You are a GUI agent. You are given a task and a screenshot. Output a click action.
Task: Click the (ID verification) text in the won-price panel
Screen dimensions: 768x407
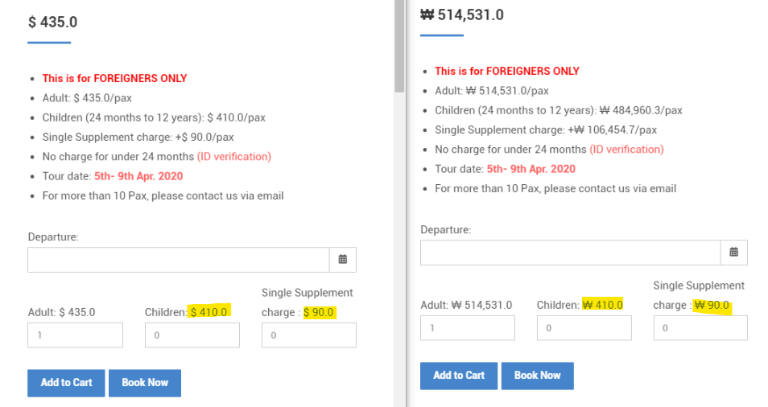(626, 150)
